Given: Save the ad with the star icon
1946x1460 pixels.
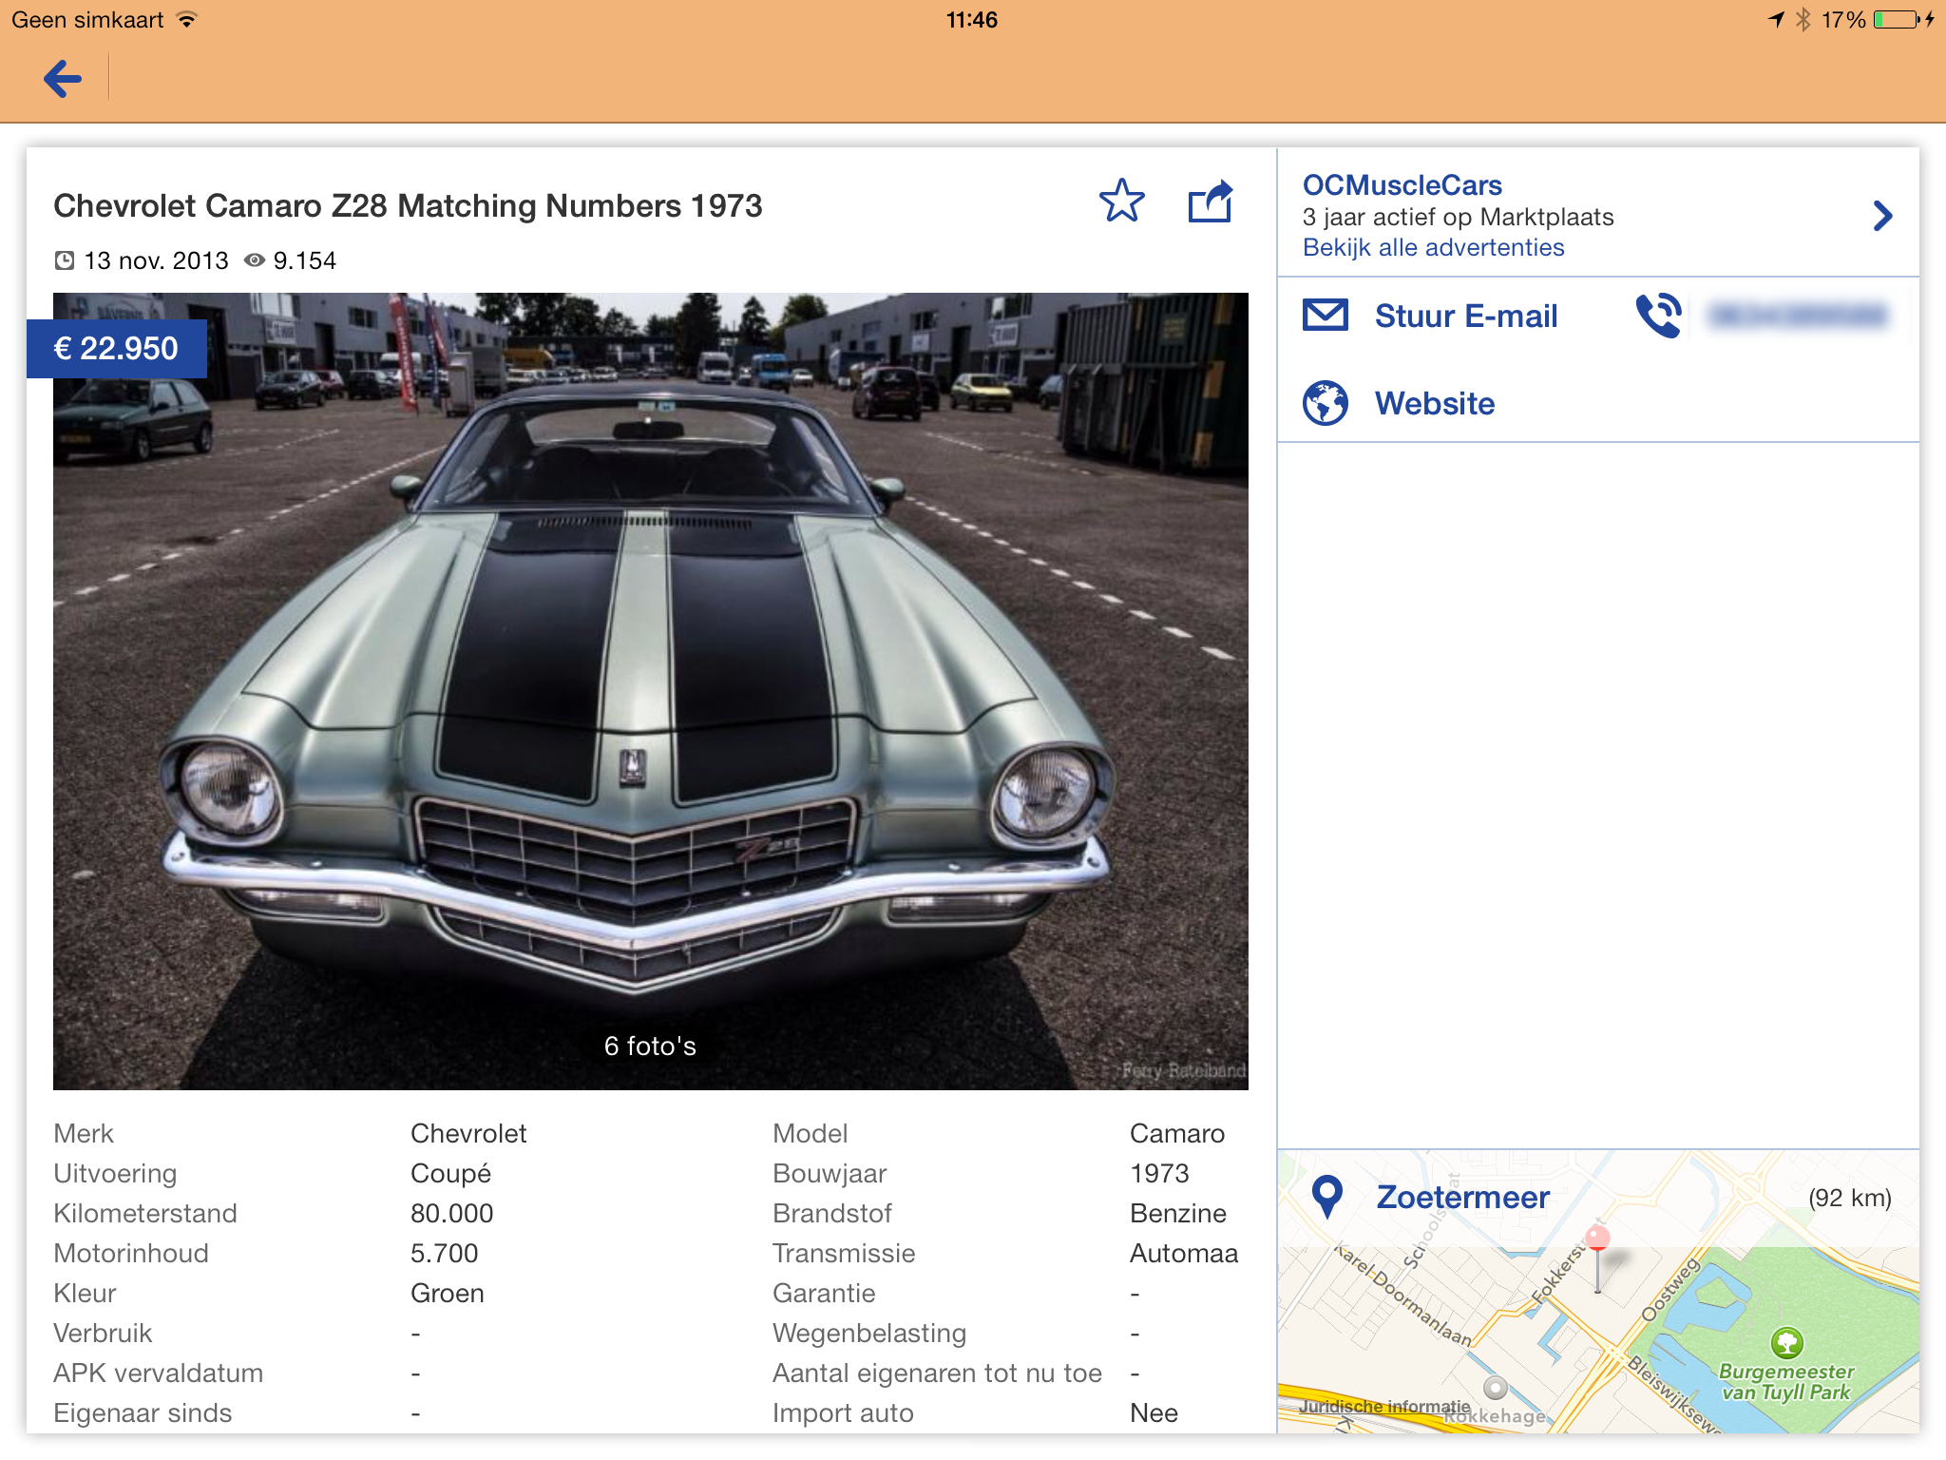Looking at the screenshot, I should coord(1122,202).
